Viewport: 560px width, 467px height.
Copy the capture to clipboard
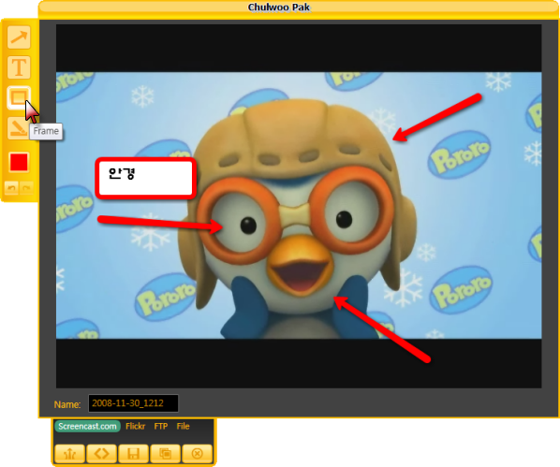tap(166, 454)
